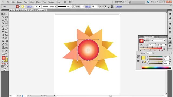The image size is (173, 97).
Task: Open the Effect menu
Action: tap(38, 2)
